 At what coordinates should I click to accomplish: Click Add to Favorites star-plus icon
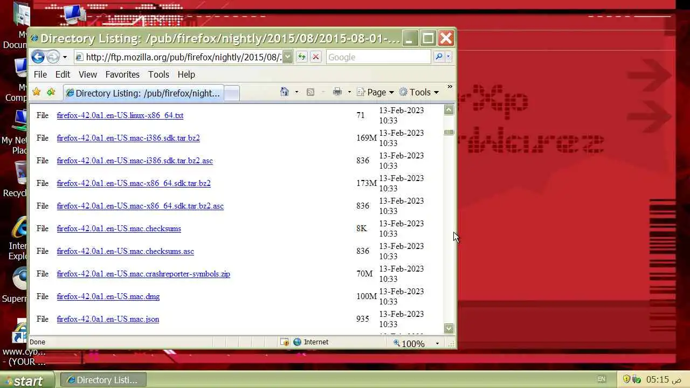click(x=51, y=92)
